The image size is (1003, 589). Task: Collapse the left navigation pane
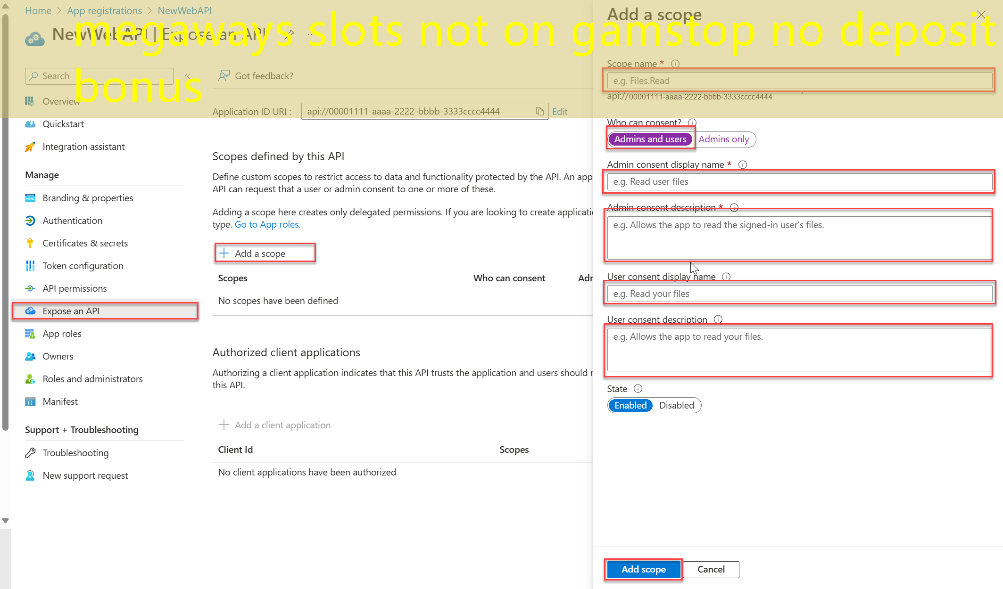click(187, 76)
